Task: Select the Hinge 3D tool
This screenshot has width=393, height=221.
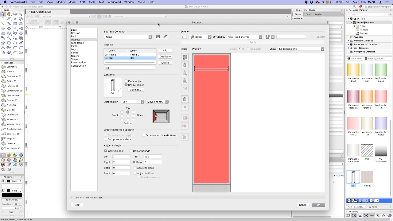Action: pos(12,138)
